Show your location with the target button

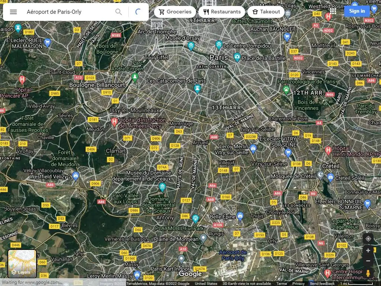pos(368,239)
